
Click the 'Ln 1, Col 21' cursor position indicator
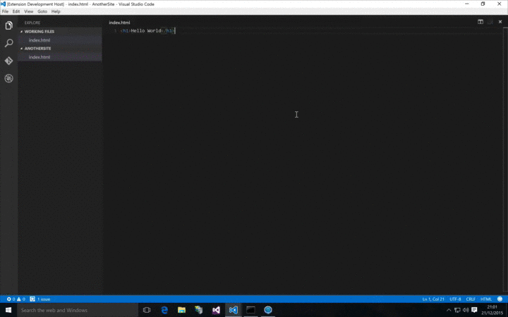coord(433,299)
